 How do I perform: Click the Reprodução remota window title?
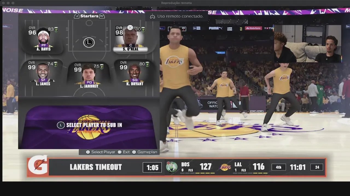(176, 3)
